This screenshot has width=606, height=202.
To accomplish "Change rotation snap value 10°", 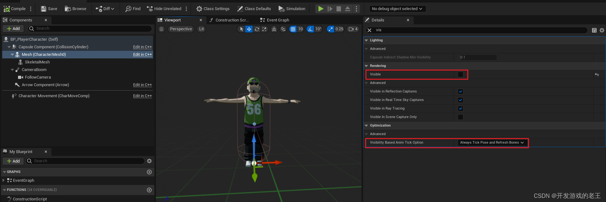I will tap(318, 29).
